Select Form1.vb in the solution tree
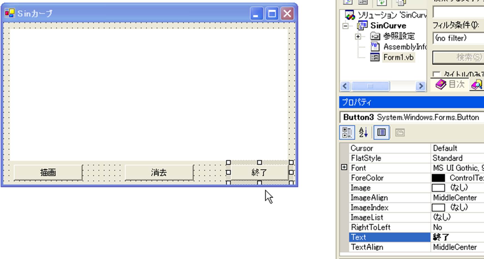 click(x=398, y=57)
